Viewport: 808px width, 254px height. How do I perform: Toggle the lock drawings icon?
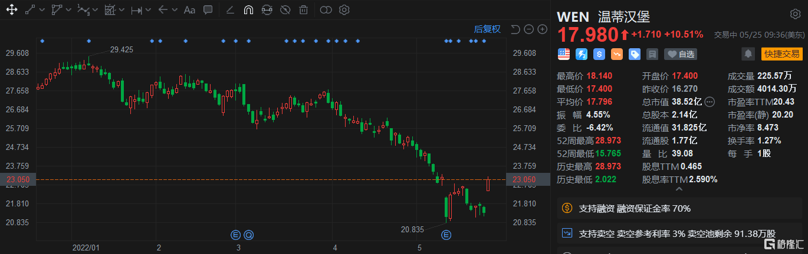coord(267,10)
